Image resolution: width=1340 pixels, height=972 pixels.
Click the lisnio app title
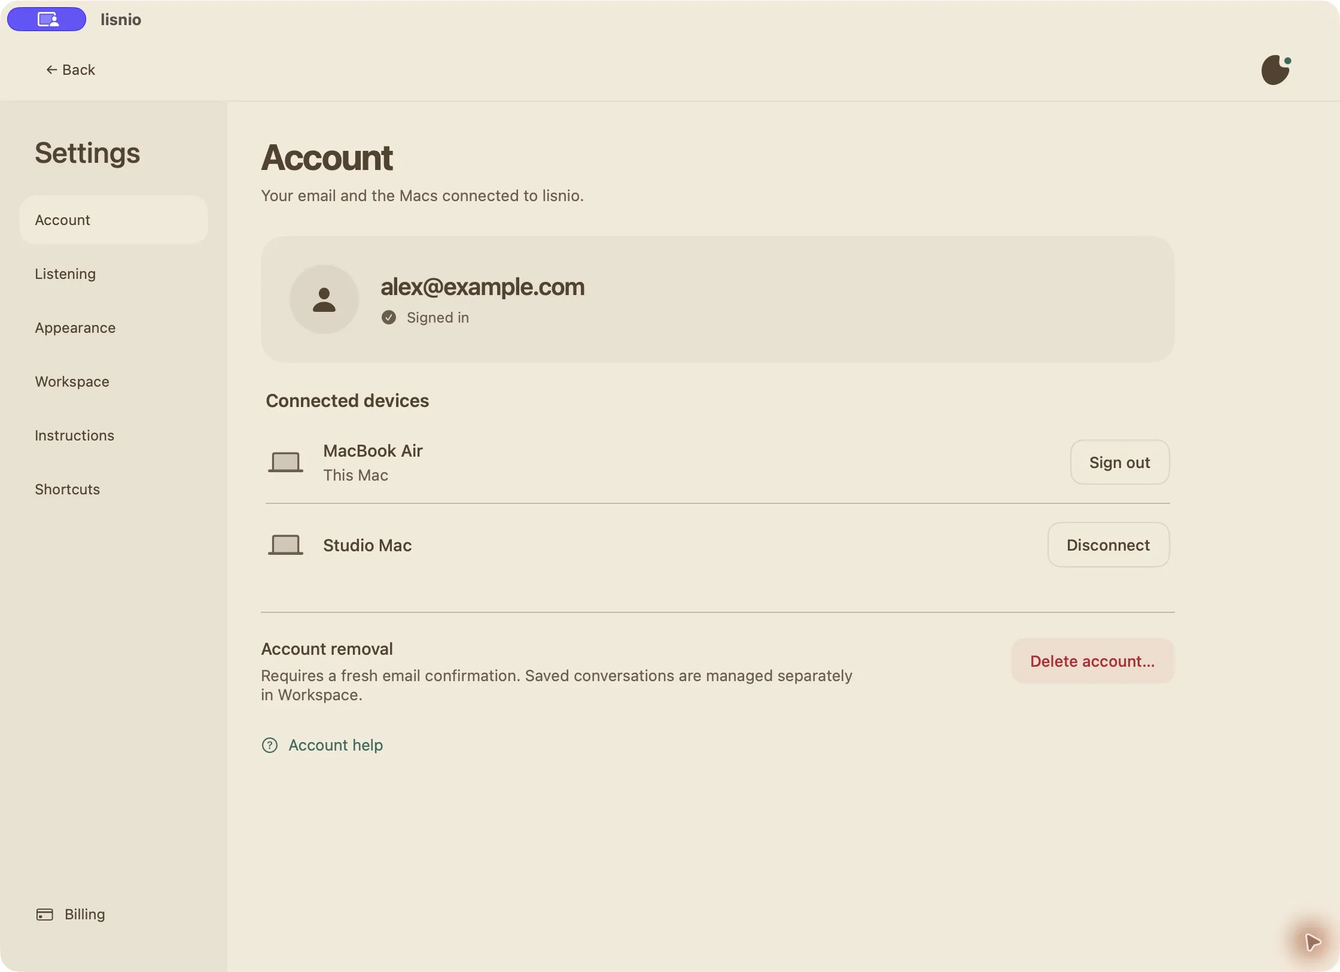pyautogui.click(x=121, y=20)
